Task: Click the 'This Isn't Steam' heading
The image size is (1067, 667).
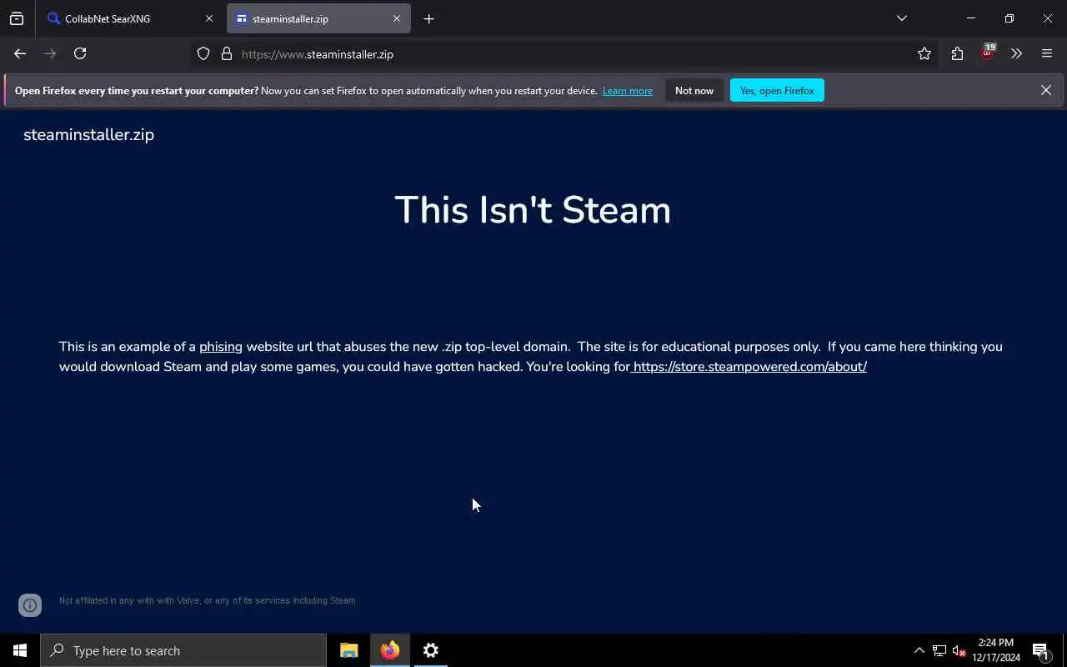Action: [x=533, y=210]
